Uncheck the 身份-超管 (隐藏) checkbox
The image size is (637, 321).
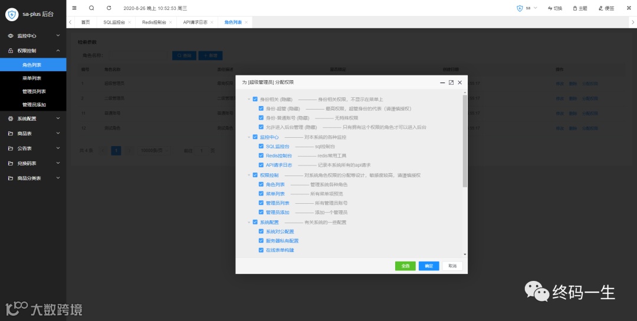[x=261, y=108]
